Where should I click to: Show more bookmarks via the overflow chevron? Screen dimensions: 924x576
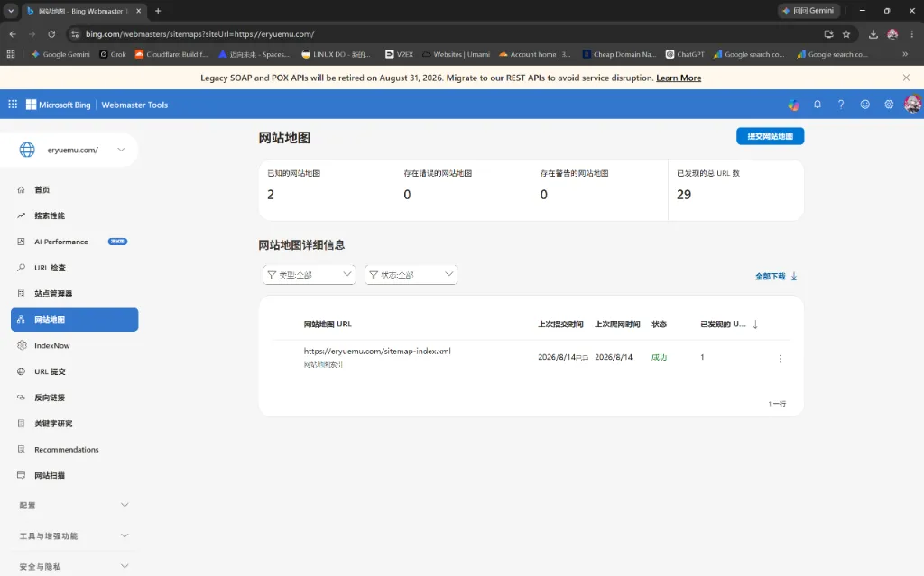coord(904,54)
